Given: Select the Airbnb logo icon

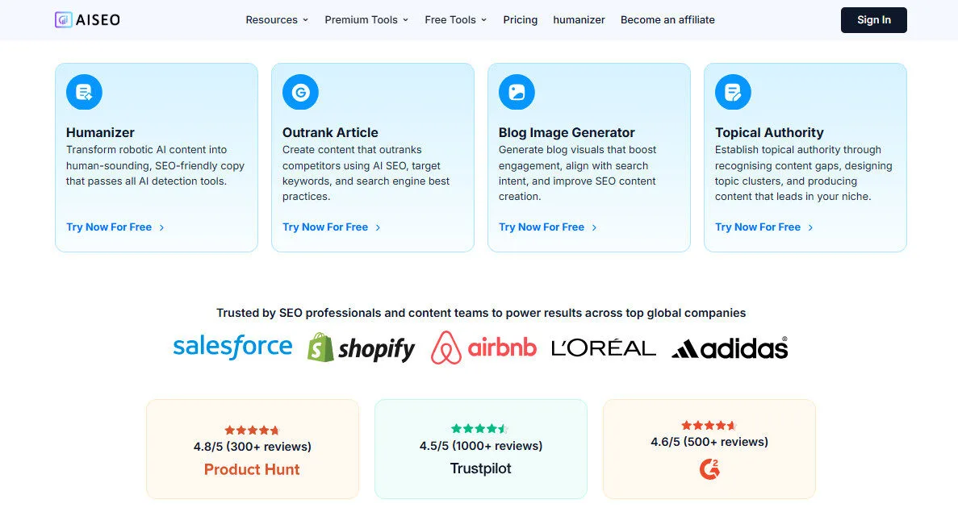Looking at the screenshot, I should tap(445, 348).
